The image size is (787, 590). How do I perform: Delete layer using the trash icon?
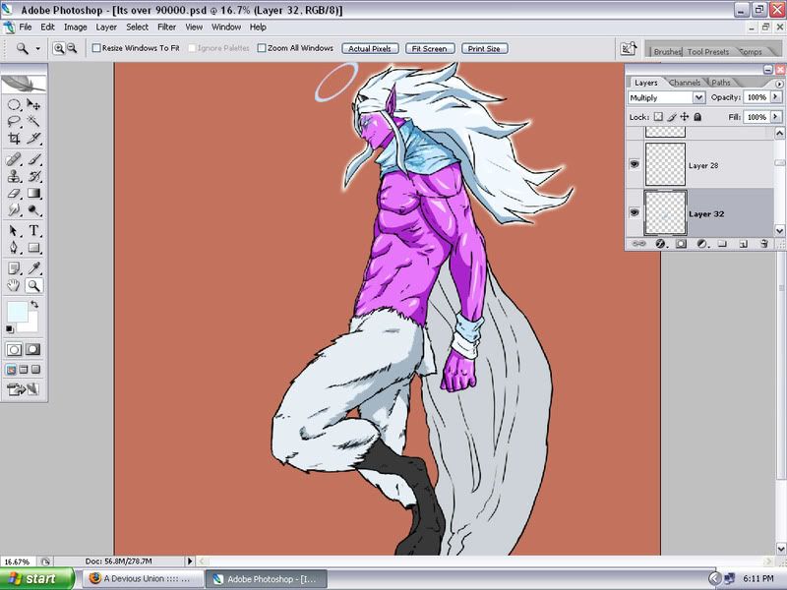pyautogui.click(x=764, y=244)
